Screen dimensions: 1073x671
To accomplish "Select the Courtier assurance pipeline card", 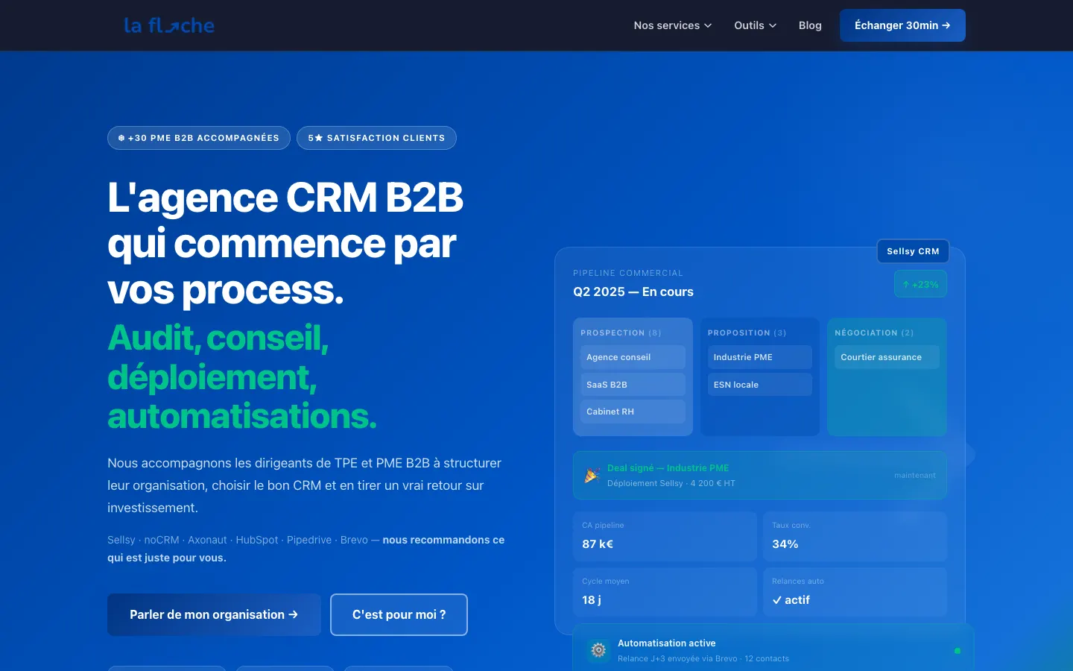I will [x=887, y=357].
